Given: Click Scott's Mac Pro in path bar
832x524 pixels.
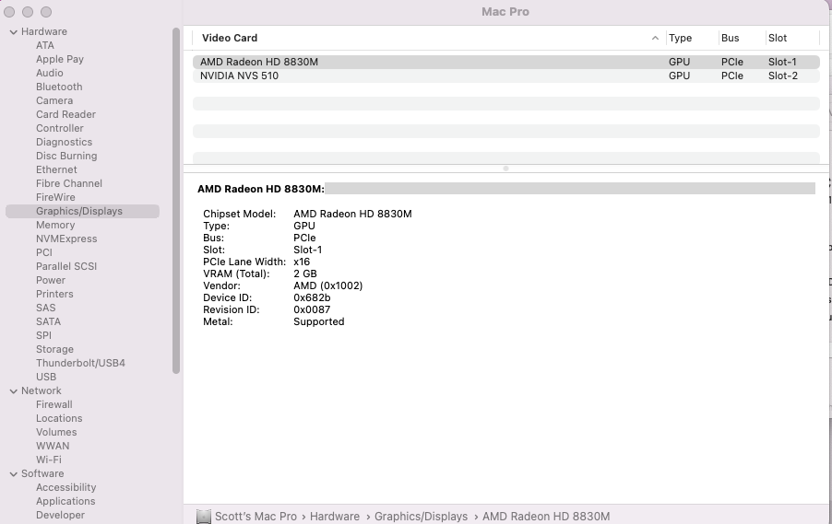Looking at the screenshot, I should (256, 517).
